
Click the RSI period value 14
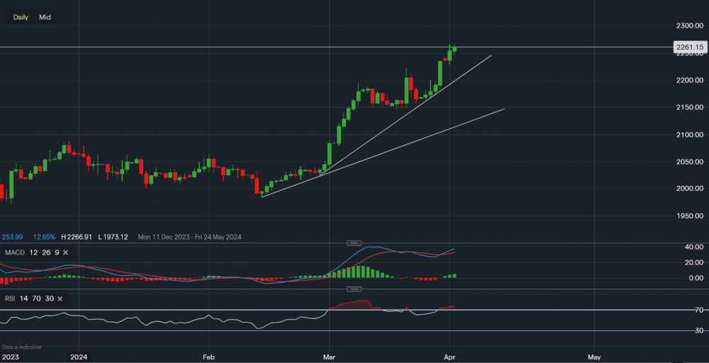pyautogui.click(x=24, y=298)
